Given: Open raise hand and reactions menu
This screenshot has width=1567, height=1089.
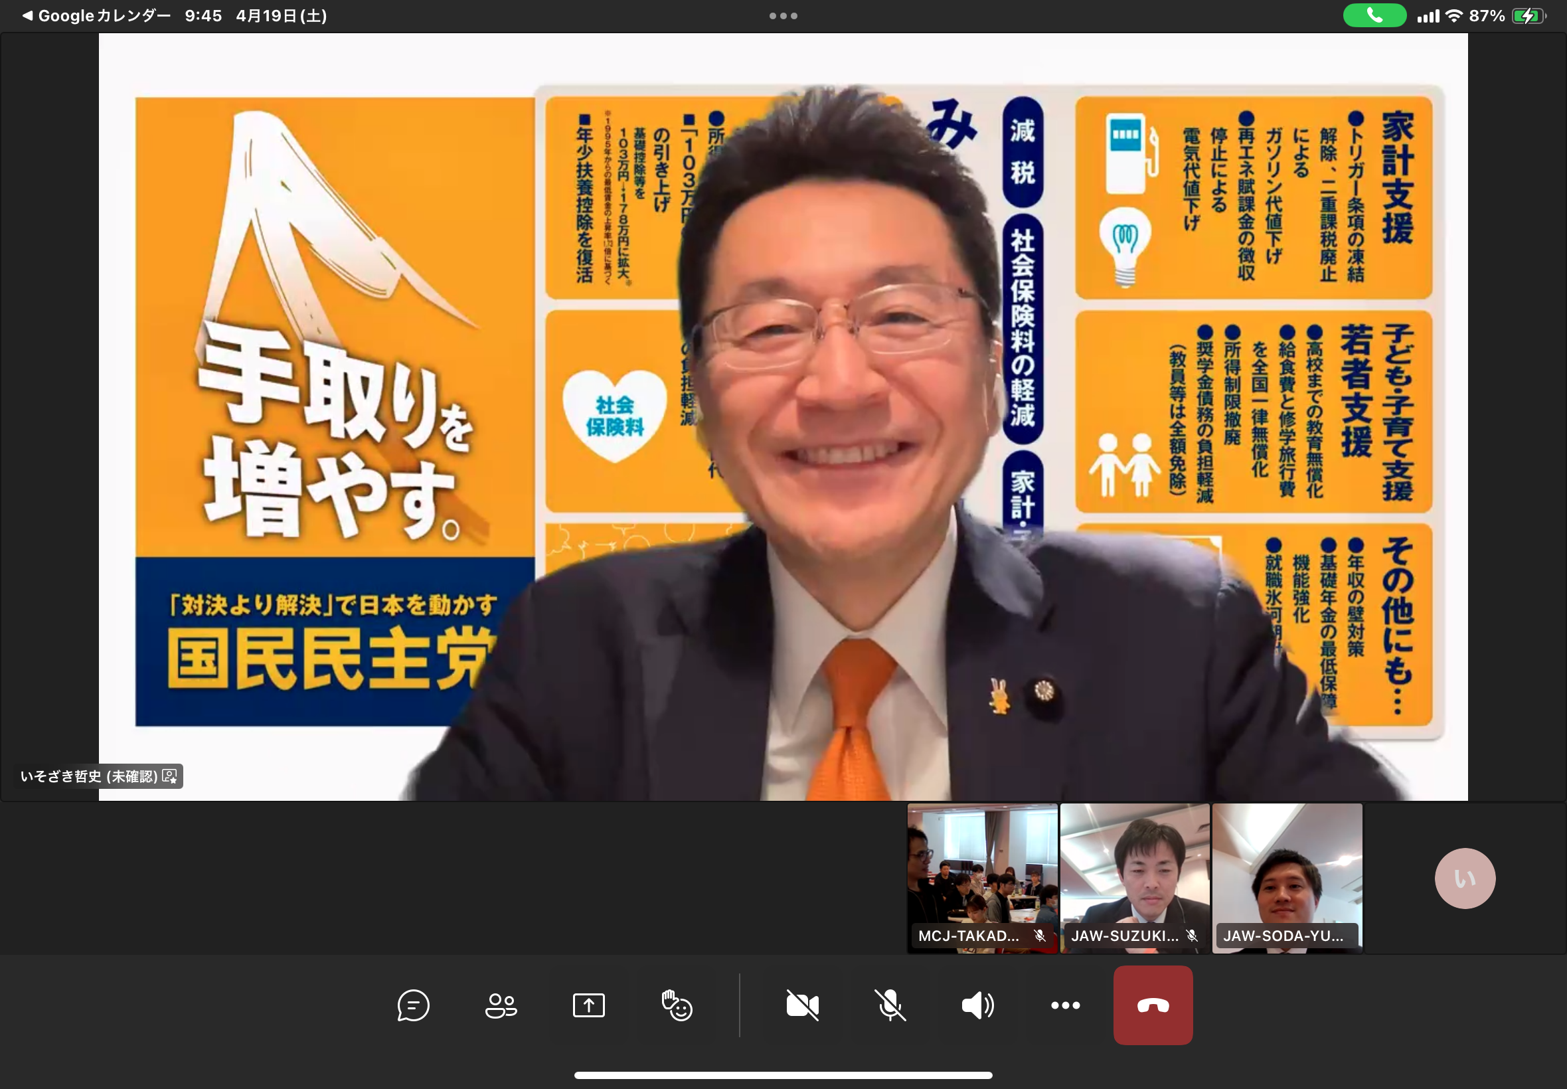Looking at the screenshot, I should (677, 1005).
